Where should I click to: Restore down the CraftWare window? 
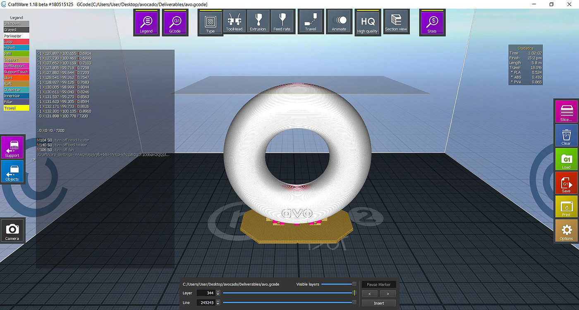coord(551,4)
